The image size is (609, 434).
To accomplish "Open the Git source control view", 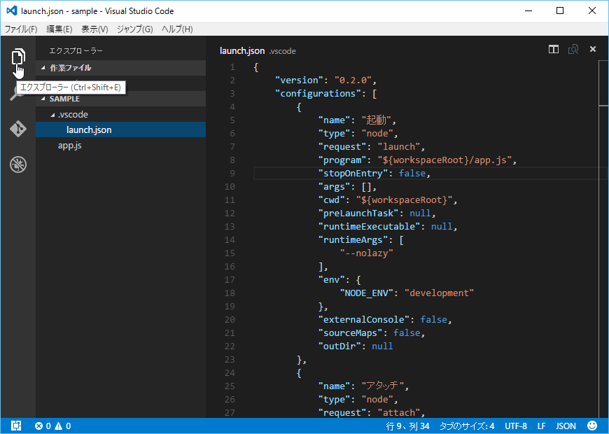I will coord(18,129).
